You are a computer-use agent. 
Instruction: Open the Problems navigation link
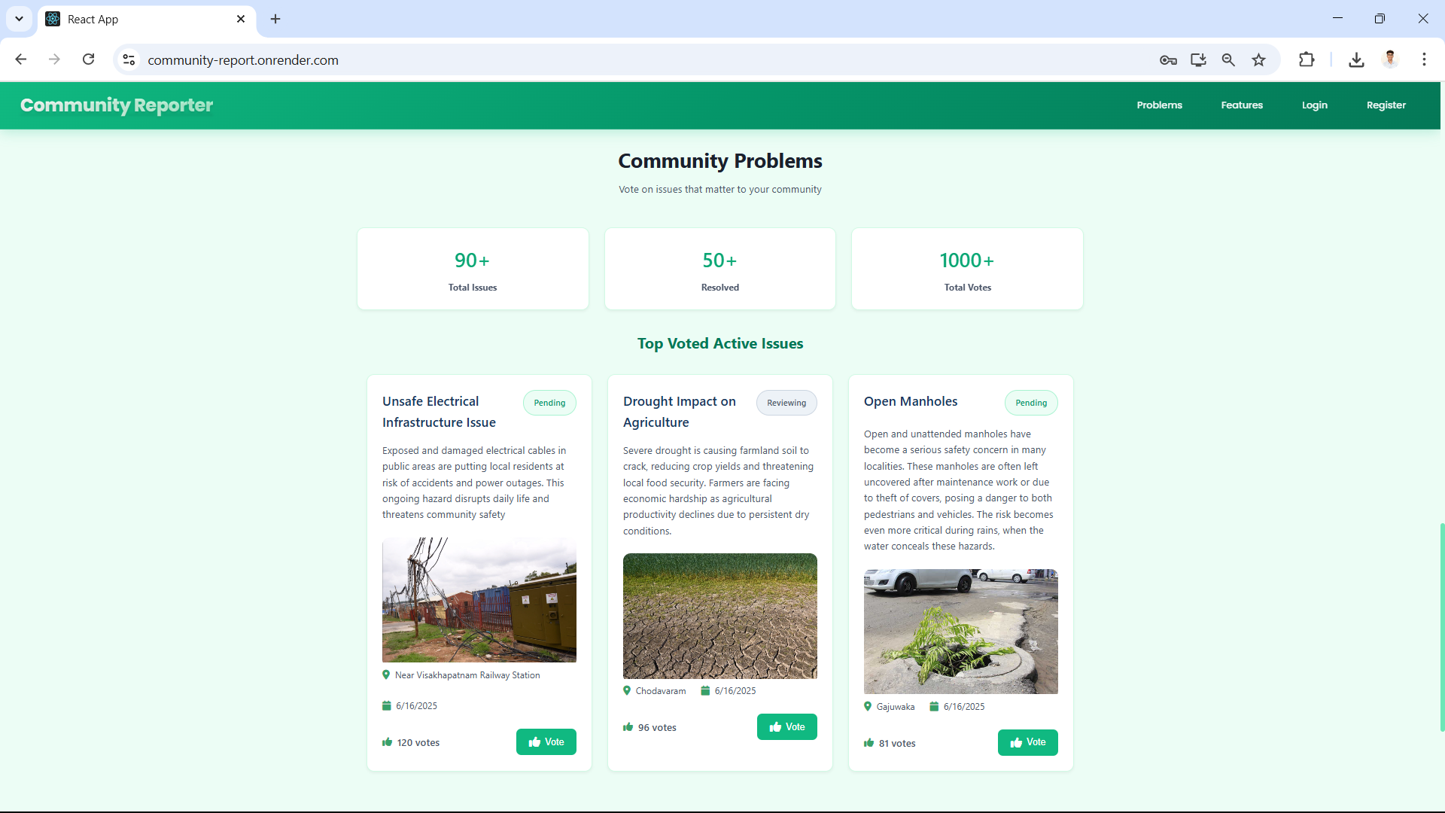(1159, 105)
